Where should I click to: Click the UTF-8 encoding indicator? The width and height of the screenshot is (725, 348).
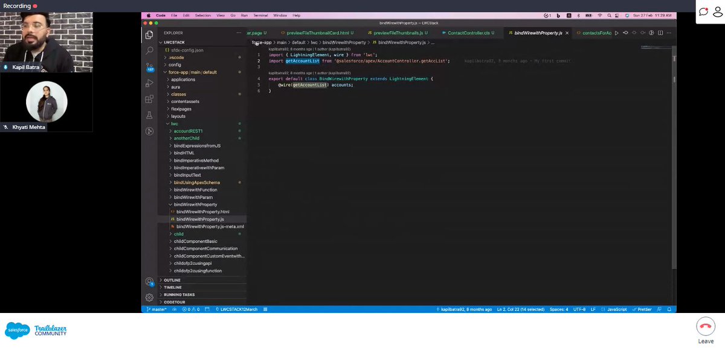pyautogui.click(x=579, y=309)
